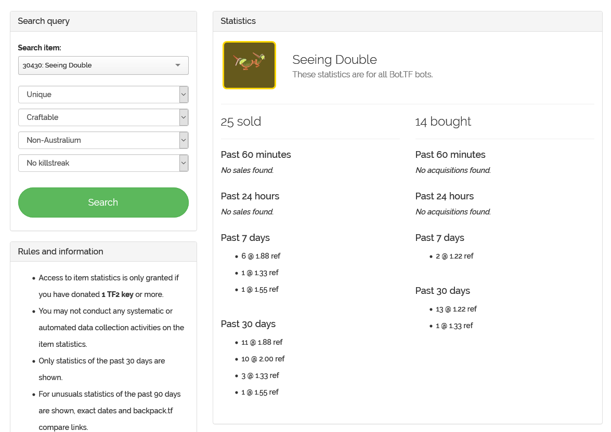Click the Search query panel header
The image size is (611, 432).
click(x=44, y=21)
